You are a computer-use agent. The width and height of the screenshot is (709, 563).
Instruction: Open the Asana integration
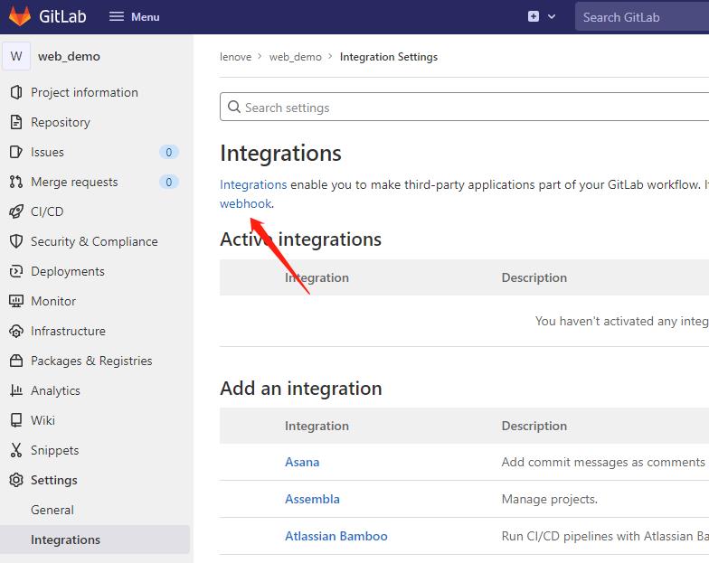tap(302, 462)
